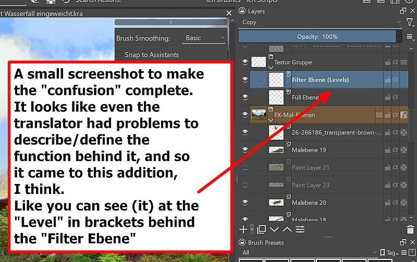The width and height of the screenshot is (417, 262).
Task: Select the Textur Gruppe layer name
Action: coord(293,62)
